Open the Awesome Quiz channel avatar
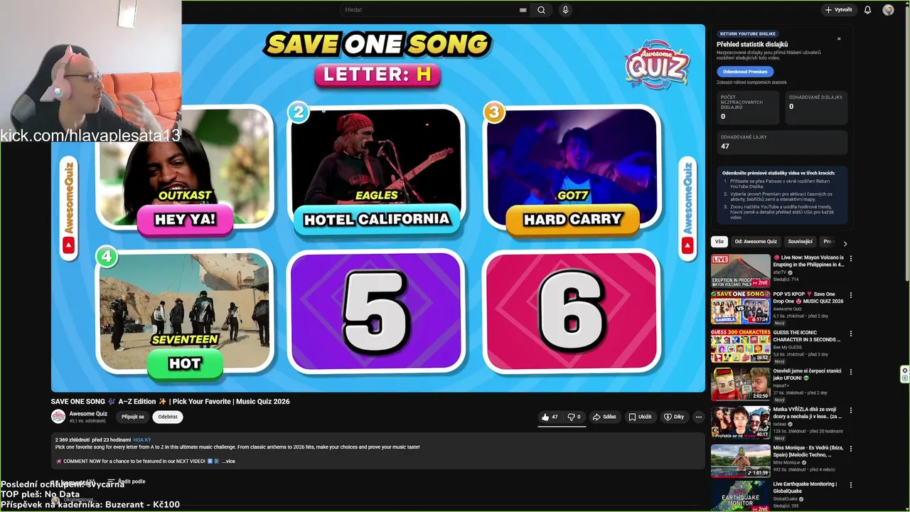The height and width of the screenshot is (512, 910). coord(58,417)
